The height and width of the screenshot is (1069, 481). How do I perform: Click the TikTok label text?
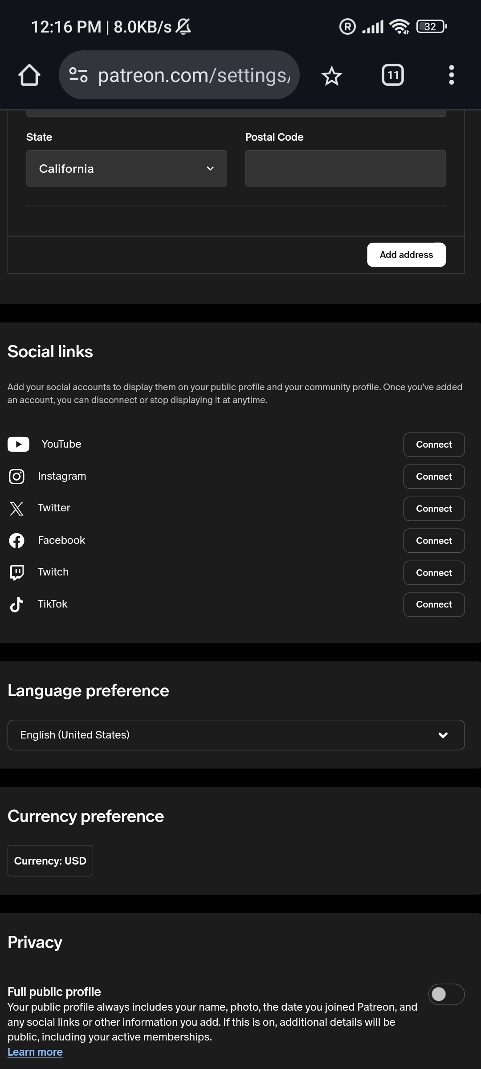coord(53,604)
